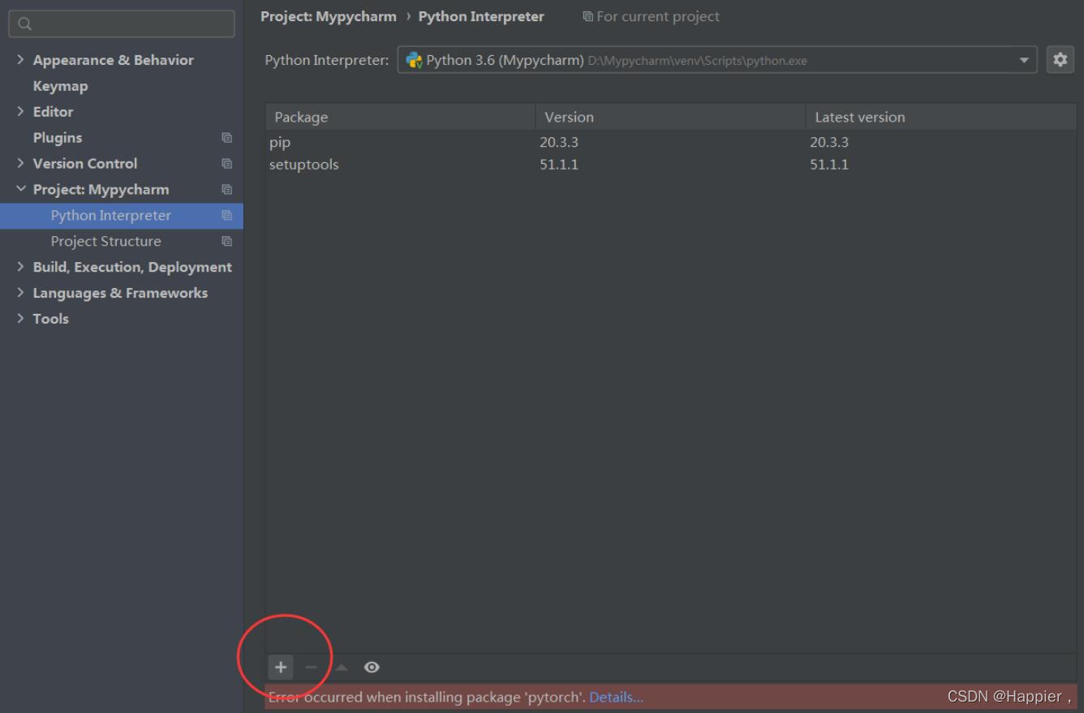The image size is (1084, 713).
Task: Focus the settings search field
Action: pos(122,24)
